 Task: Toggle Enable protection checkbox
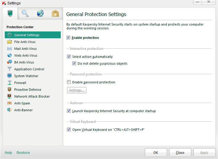coord(68,38)
